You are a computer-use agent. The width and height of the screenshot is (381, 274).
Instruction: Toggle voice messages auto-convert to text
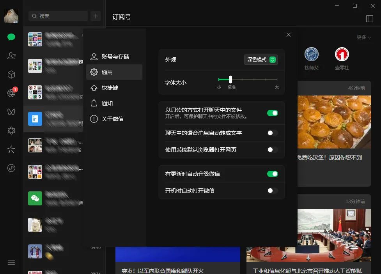pyautogui.click(x=272, y=133)
